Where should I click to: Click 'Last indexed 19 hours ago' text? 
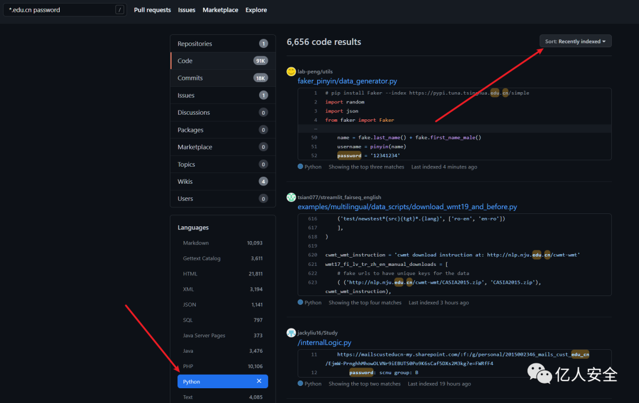click(439, 384)
